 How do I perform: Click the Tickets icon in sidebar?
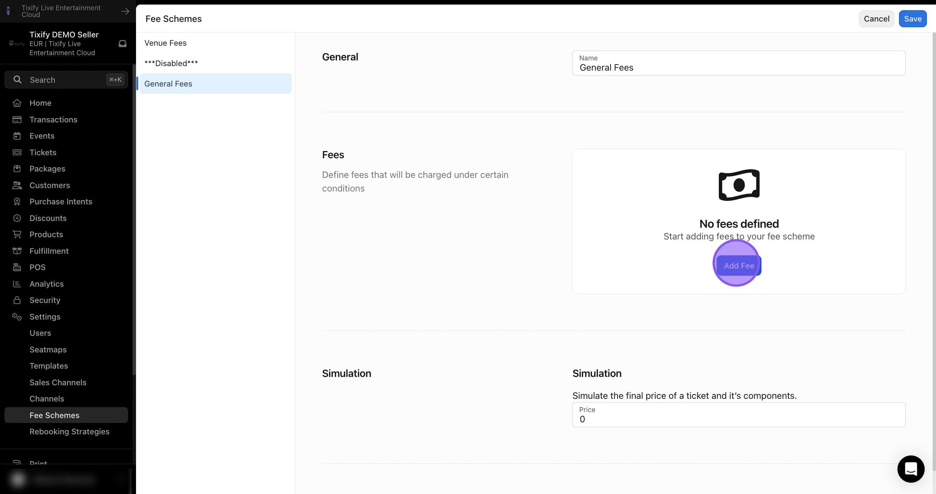click(17, 153)
